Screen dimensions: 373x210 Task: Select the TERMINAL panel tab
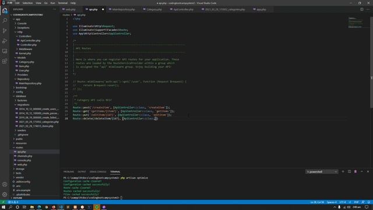point(115,171)
